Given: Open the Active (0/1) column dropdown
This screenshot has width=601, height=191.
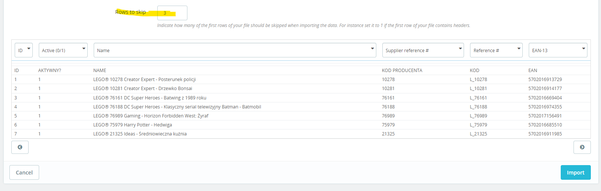Looking at the screenshot, I should [x=63, y=50].
